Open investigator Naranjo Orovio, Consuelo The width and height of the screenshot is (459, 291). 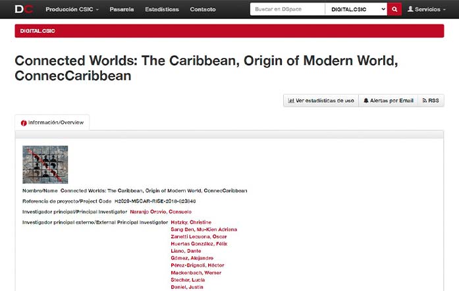tap(161, 211)
